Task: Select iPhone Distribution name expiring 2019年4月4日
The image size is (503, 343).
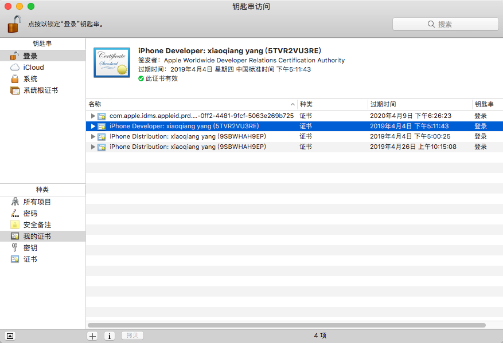Action: [188, 136]
